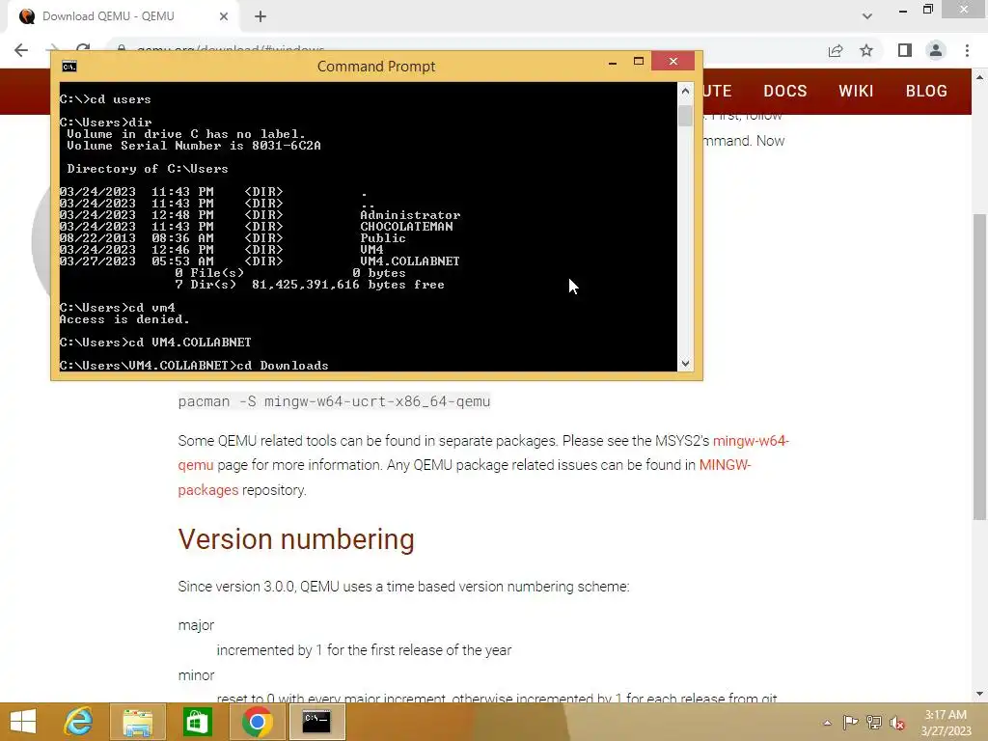988x741 pixels.
Task: Click the 'cd Downloads' command line
Action: click(194, 366)
